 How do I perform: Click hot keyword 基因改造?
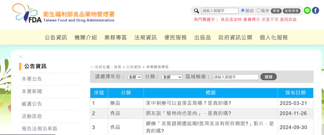click(288, 20)
